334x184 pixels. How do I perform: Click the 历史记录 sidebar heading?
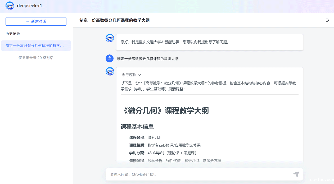click(x=13, y=34)
